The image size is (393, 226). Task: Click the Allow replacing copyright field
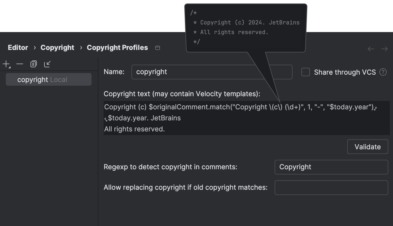(331, 187)
